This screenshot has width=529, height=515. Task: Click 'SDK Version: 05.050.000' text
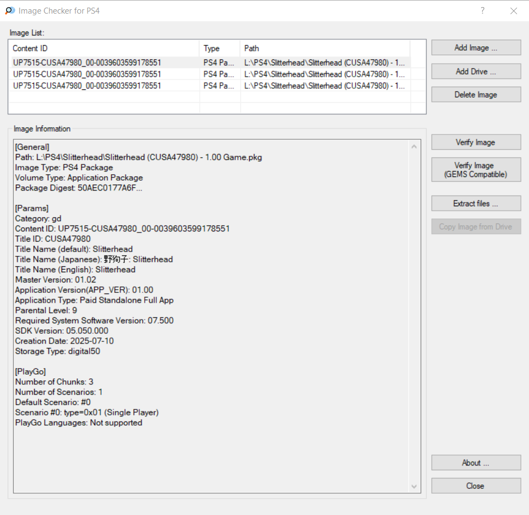point(61,331)
